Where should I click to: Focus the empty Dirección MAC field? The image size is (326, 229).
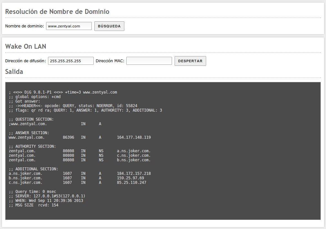pyautogui.click(x=149, y=61)
